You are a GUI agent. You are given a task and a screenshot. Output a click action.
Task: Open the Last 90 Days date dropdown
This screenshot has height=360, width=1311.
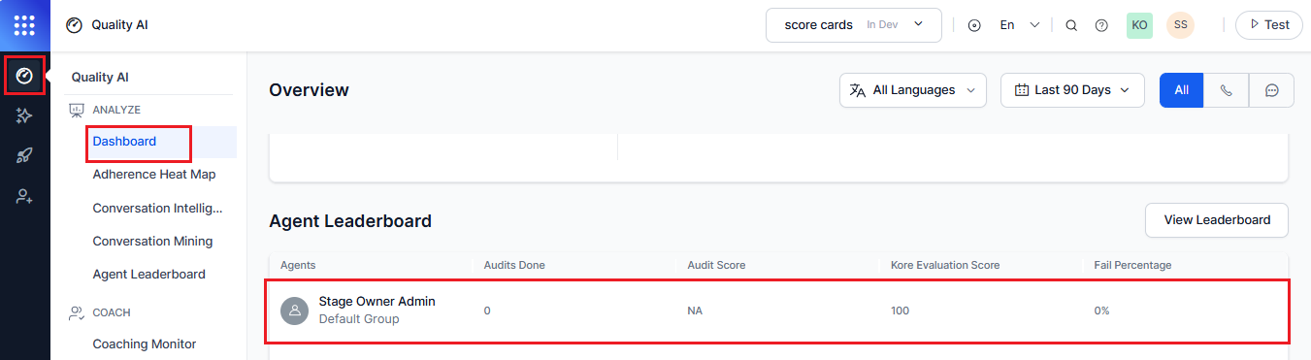pos(1072,90)
